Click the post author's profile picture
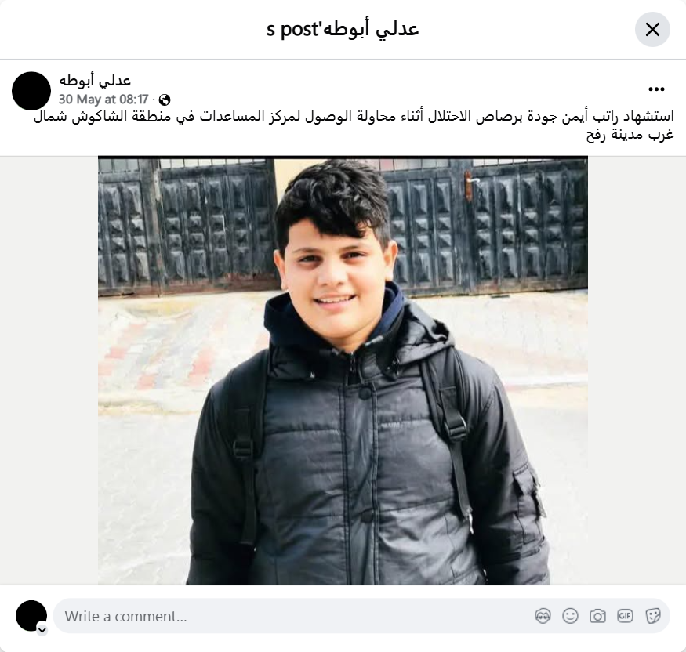The image size is (686, 652). click(31, 91)
